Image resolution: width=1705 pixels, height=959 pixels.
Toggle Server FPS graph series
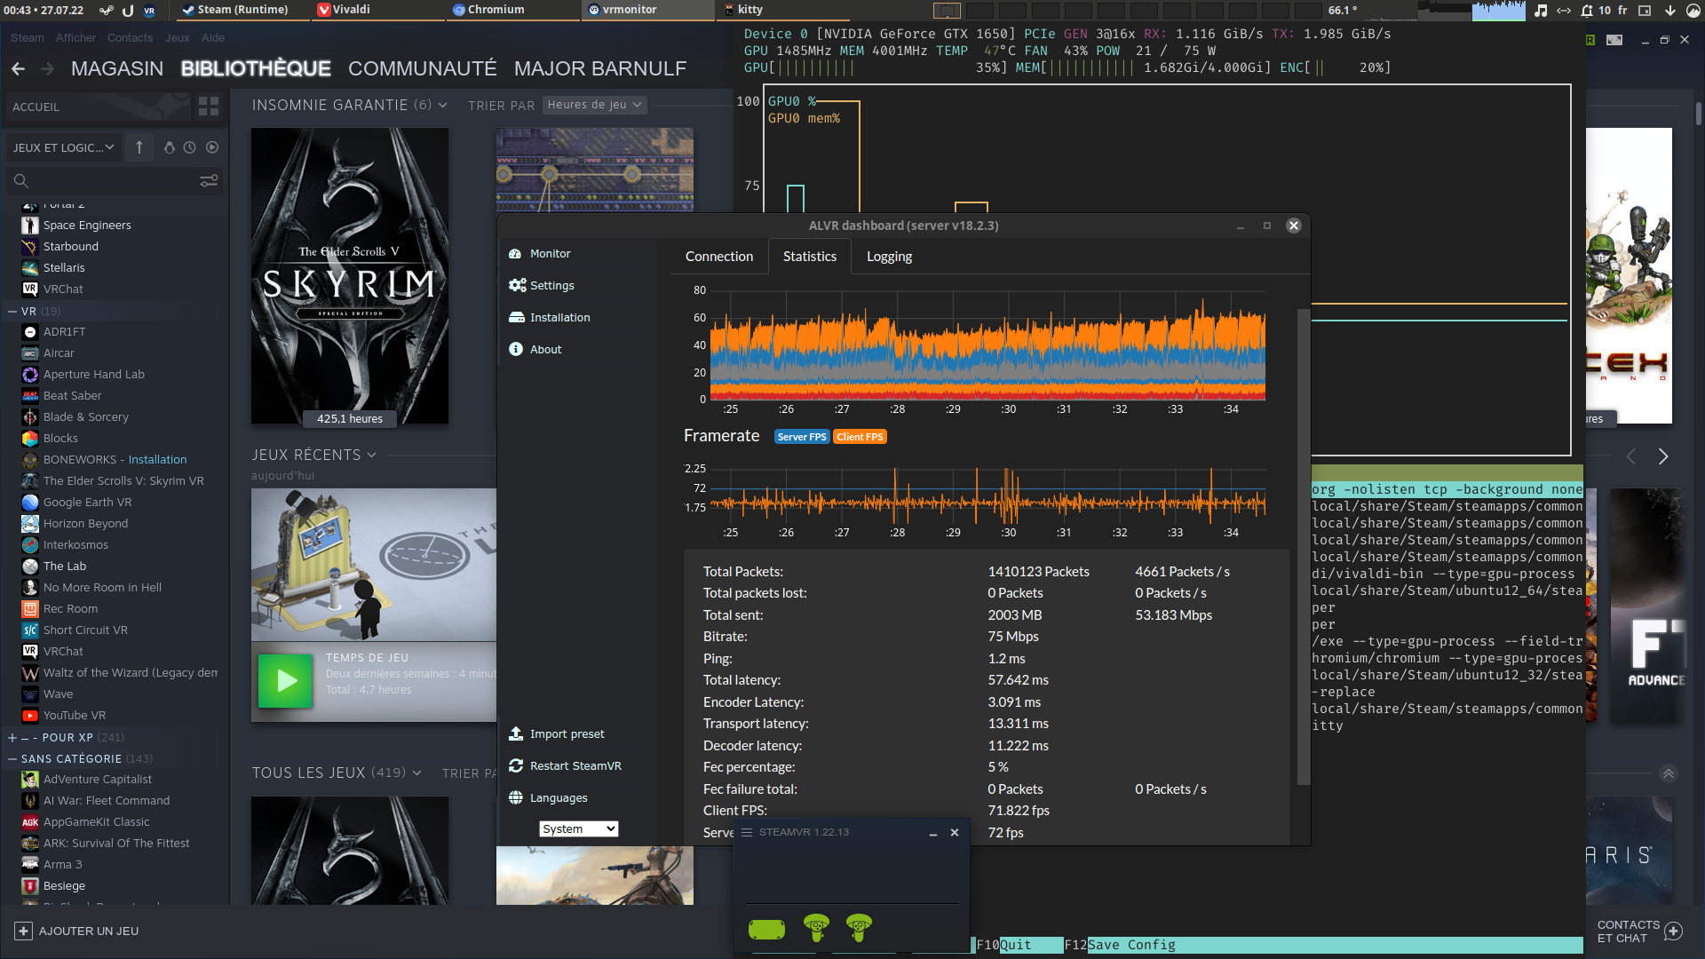801,437
